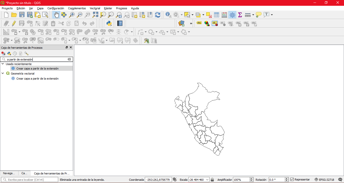Select the Pan Map hand tool
344x183 pixels.
click(x=56, y=15)
